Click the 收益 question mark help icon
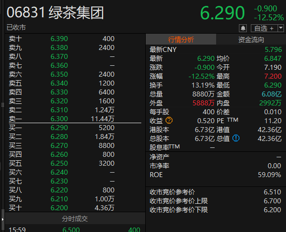The height and width of the screenshot is (232, 286). 169,121
